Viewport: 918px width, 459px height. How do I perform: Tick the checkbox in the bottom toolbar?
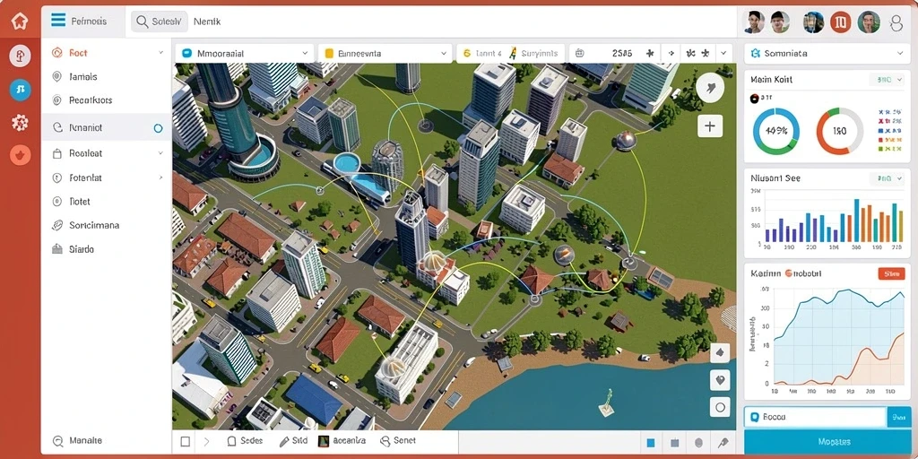point(185,441)
